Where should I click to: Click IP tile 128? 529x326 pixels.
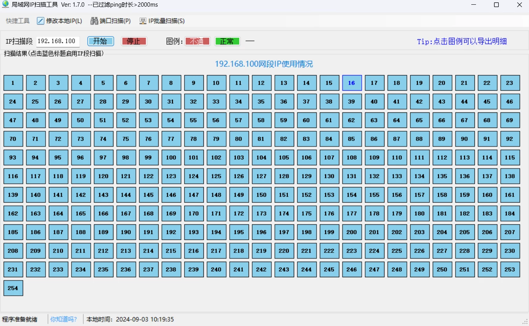284,176
